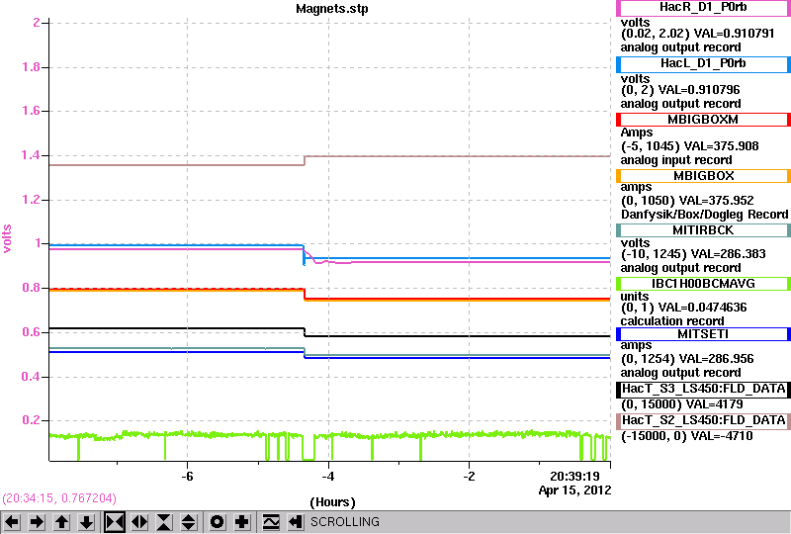Click the -2 hours x-axis tick label
The image size is (791, 534).
point(469,477)
